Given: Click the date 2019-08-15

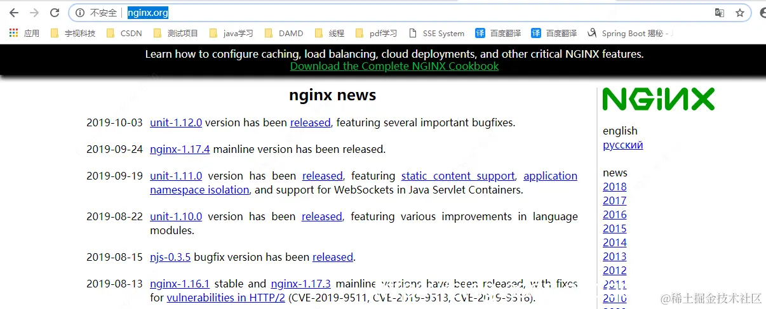Looking at the screenshot, I should (x=114, y=257).
